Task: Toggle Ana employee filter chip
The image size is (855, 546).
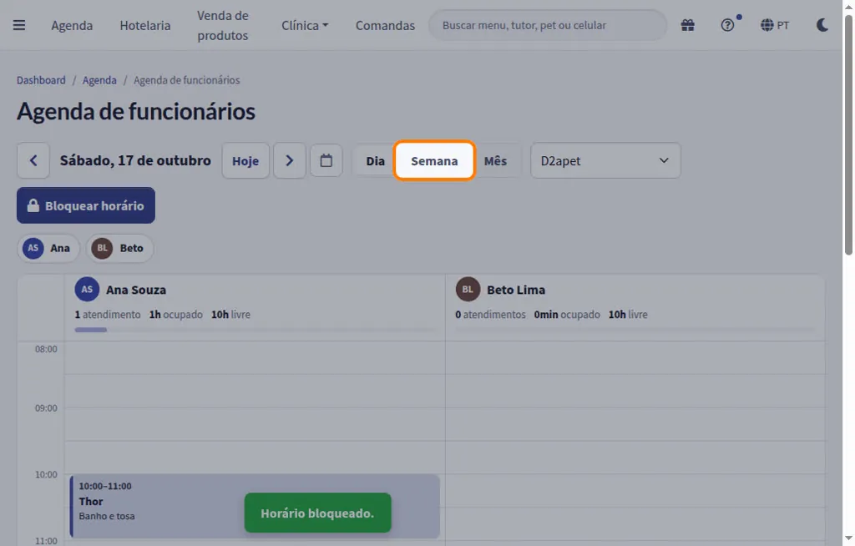Action: point(48,248)
